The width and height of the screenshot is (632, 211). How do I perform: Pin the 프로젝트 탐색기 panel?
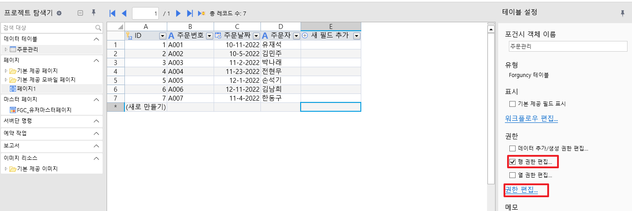(94, 13)
